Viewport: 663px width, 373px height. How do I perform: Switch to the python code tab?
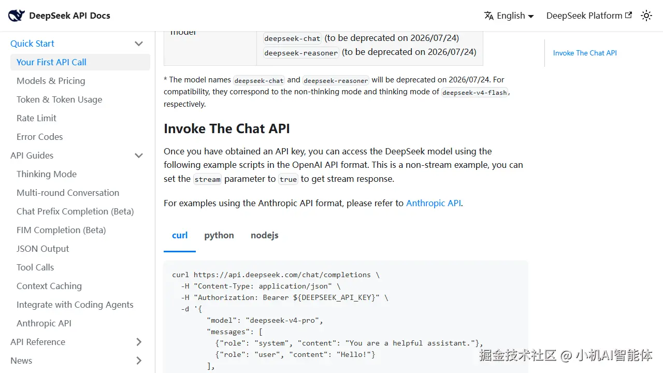coord(219,235)
